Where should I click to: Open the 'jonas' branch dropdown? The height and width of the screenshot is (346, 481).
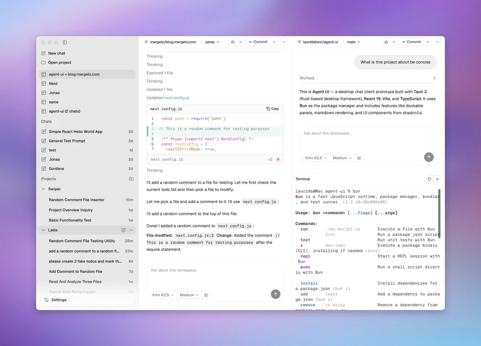[212, 42]
